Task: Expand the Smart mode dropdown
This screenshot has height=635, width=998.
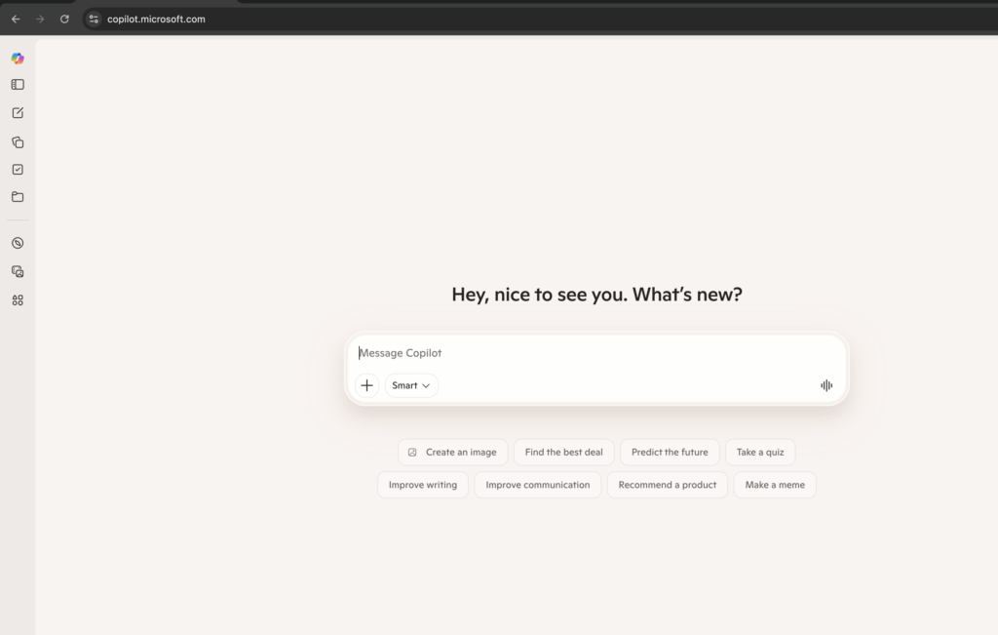Action: coord(411,385)
